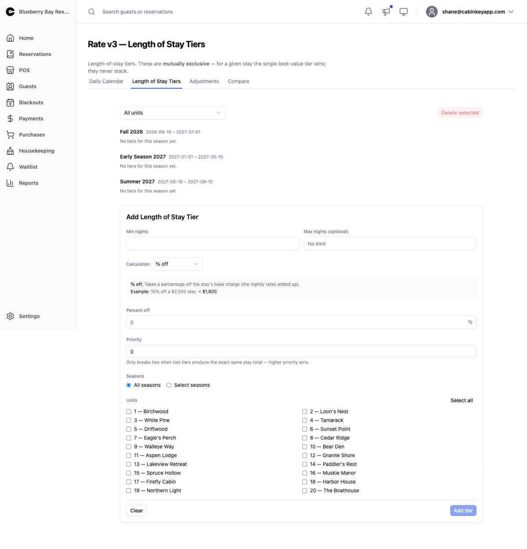Click the Select all units link

[462, 401]
